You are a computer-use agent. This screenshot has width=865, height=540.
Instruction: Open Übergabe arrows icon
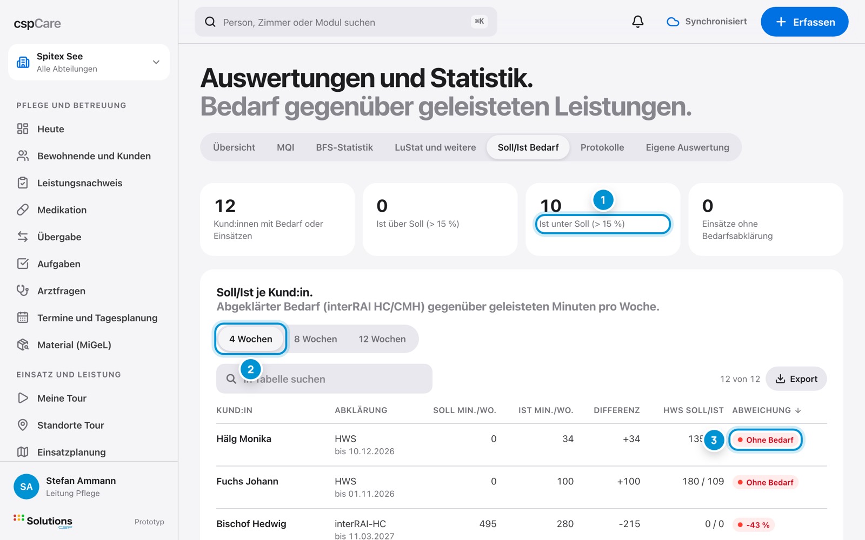pos(23,237)
